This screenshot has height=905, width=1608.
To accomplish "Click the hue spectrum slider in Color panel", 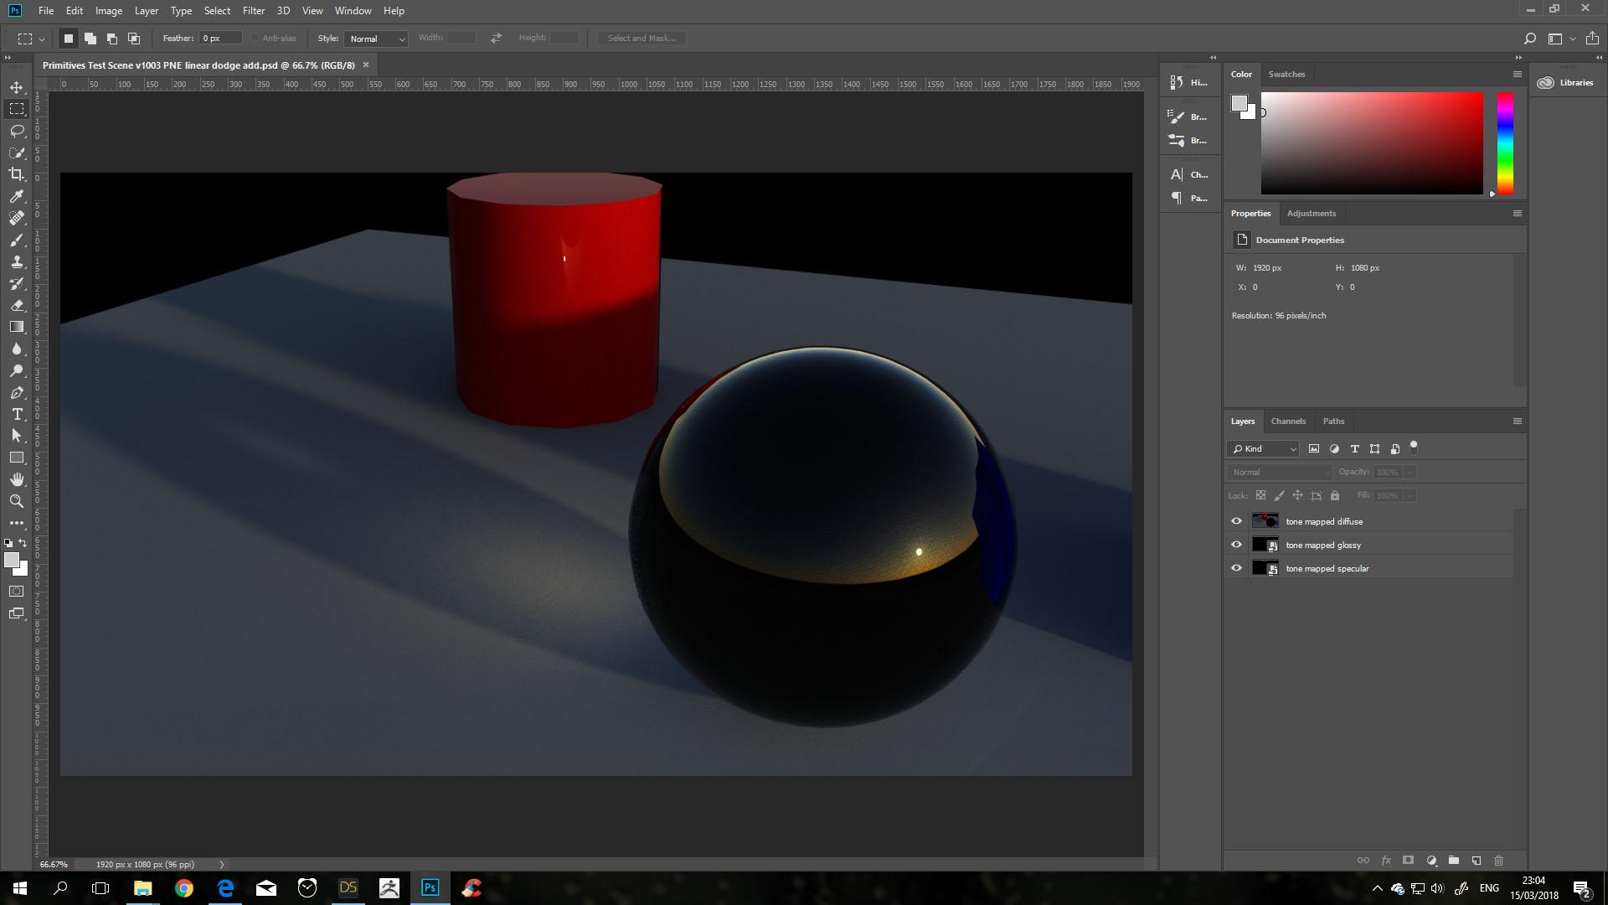I will pos(1505,142).
